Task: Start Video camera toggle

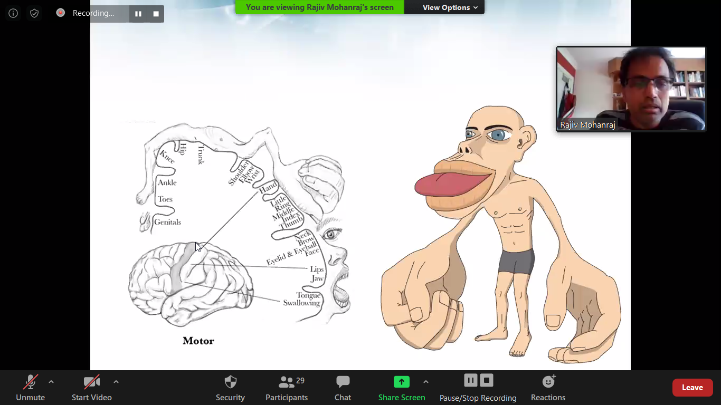Action: coord(91,388)
